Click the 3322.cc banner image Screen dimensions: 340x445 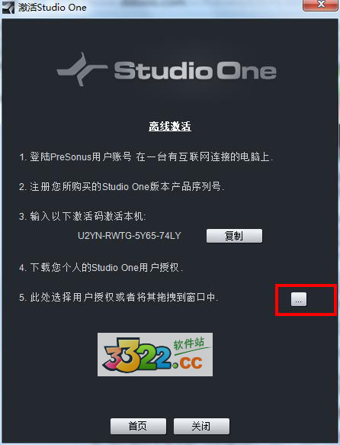(155, 354)
